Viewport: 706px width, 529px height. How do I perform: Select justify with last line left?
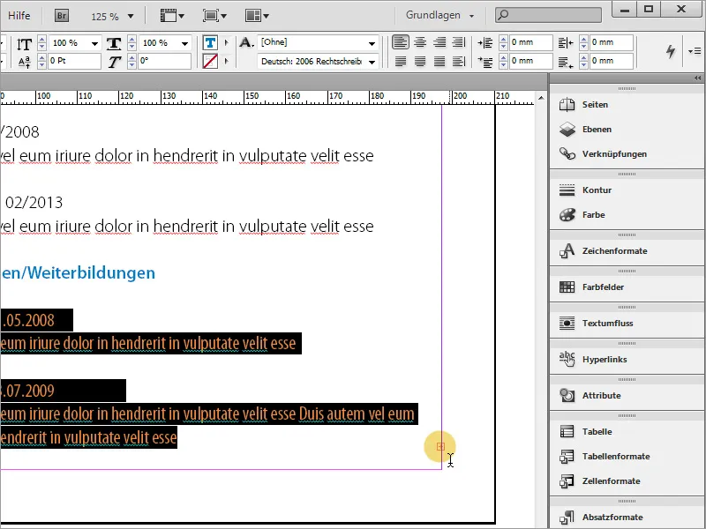coord(401,61)
